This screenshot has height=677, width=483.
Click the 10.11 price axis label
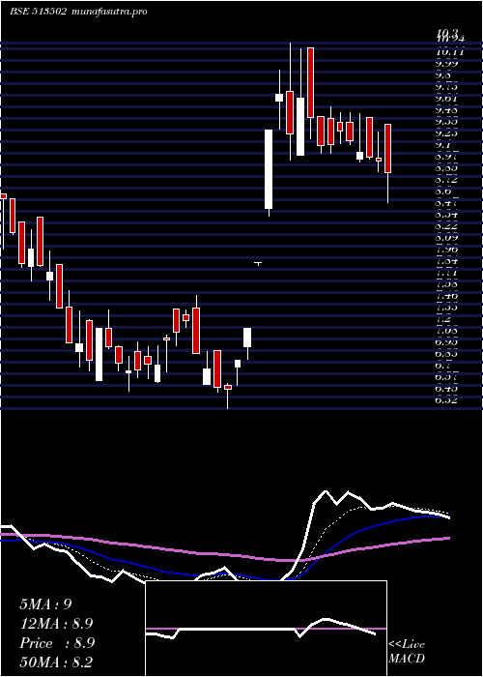point(450,52)
